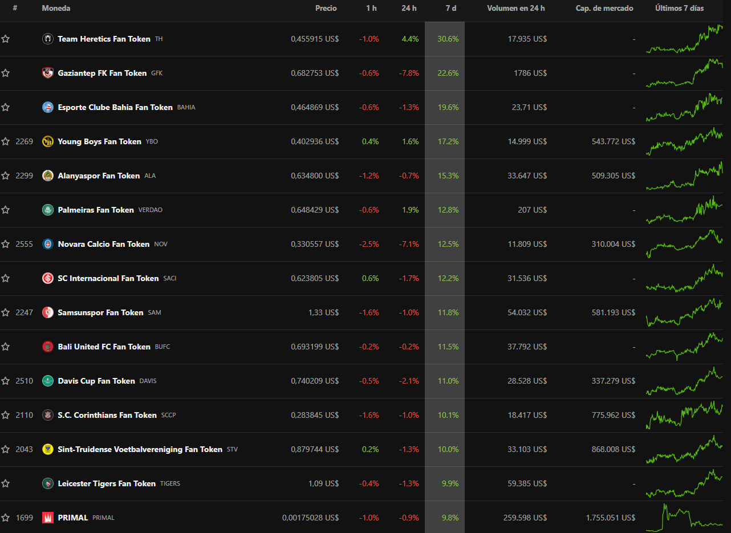Sort the table by rank number column
This screenshot has height=533, width=731.
click(15, 9)
